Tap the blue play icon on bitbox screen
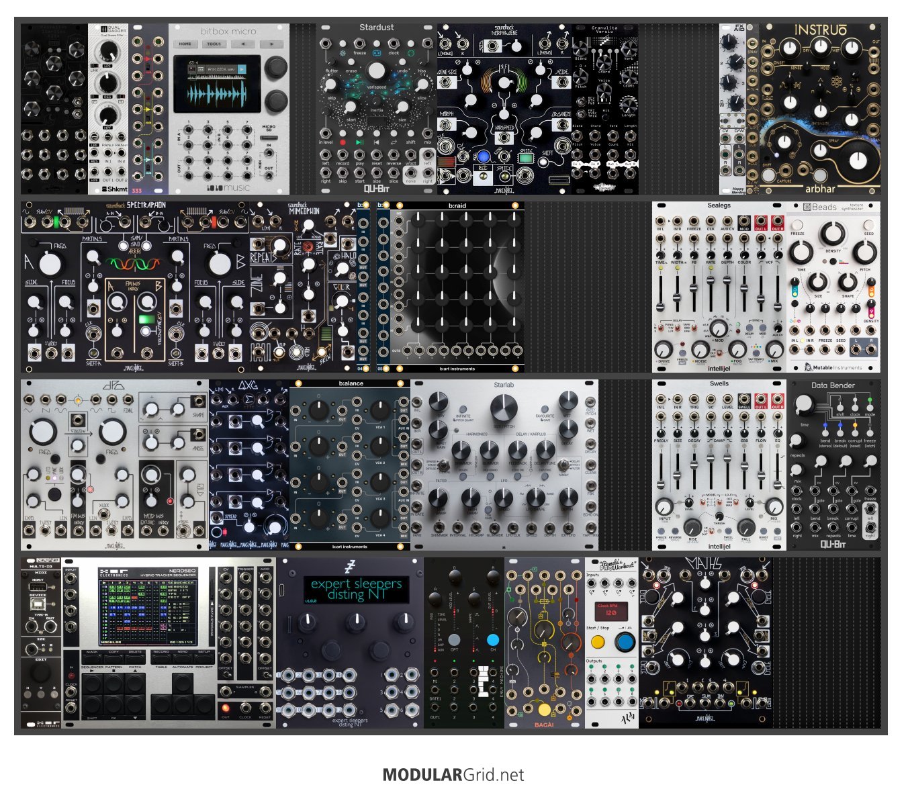This screenshot has width=908, height=789. (241, 68)
